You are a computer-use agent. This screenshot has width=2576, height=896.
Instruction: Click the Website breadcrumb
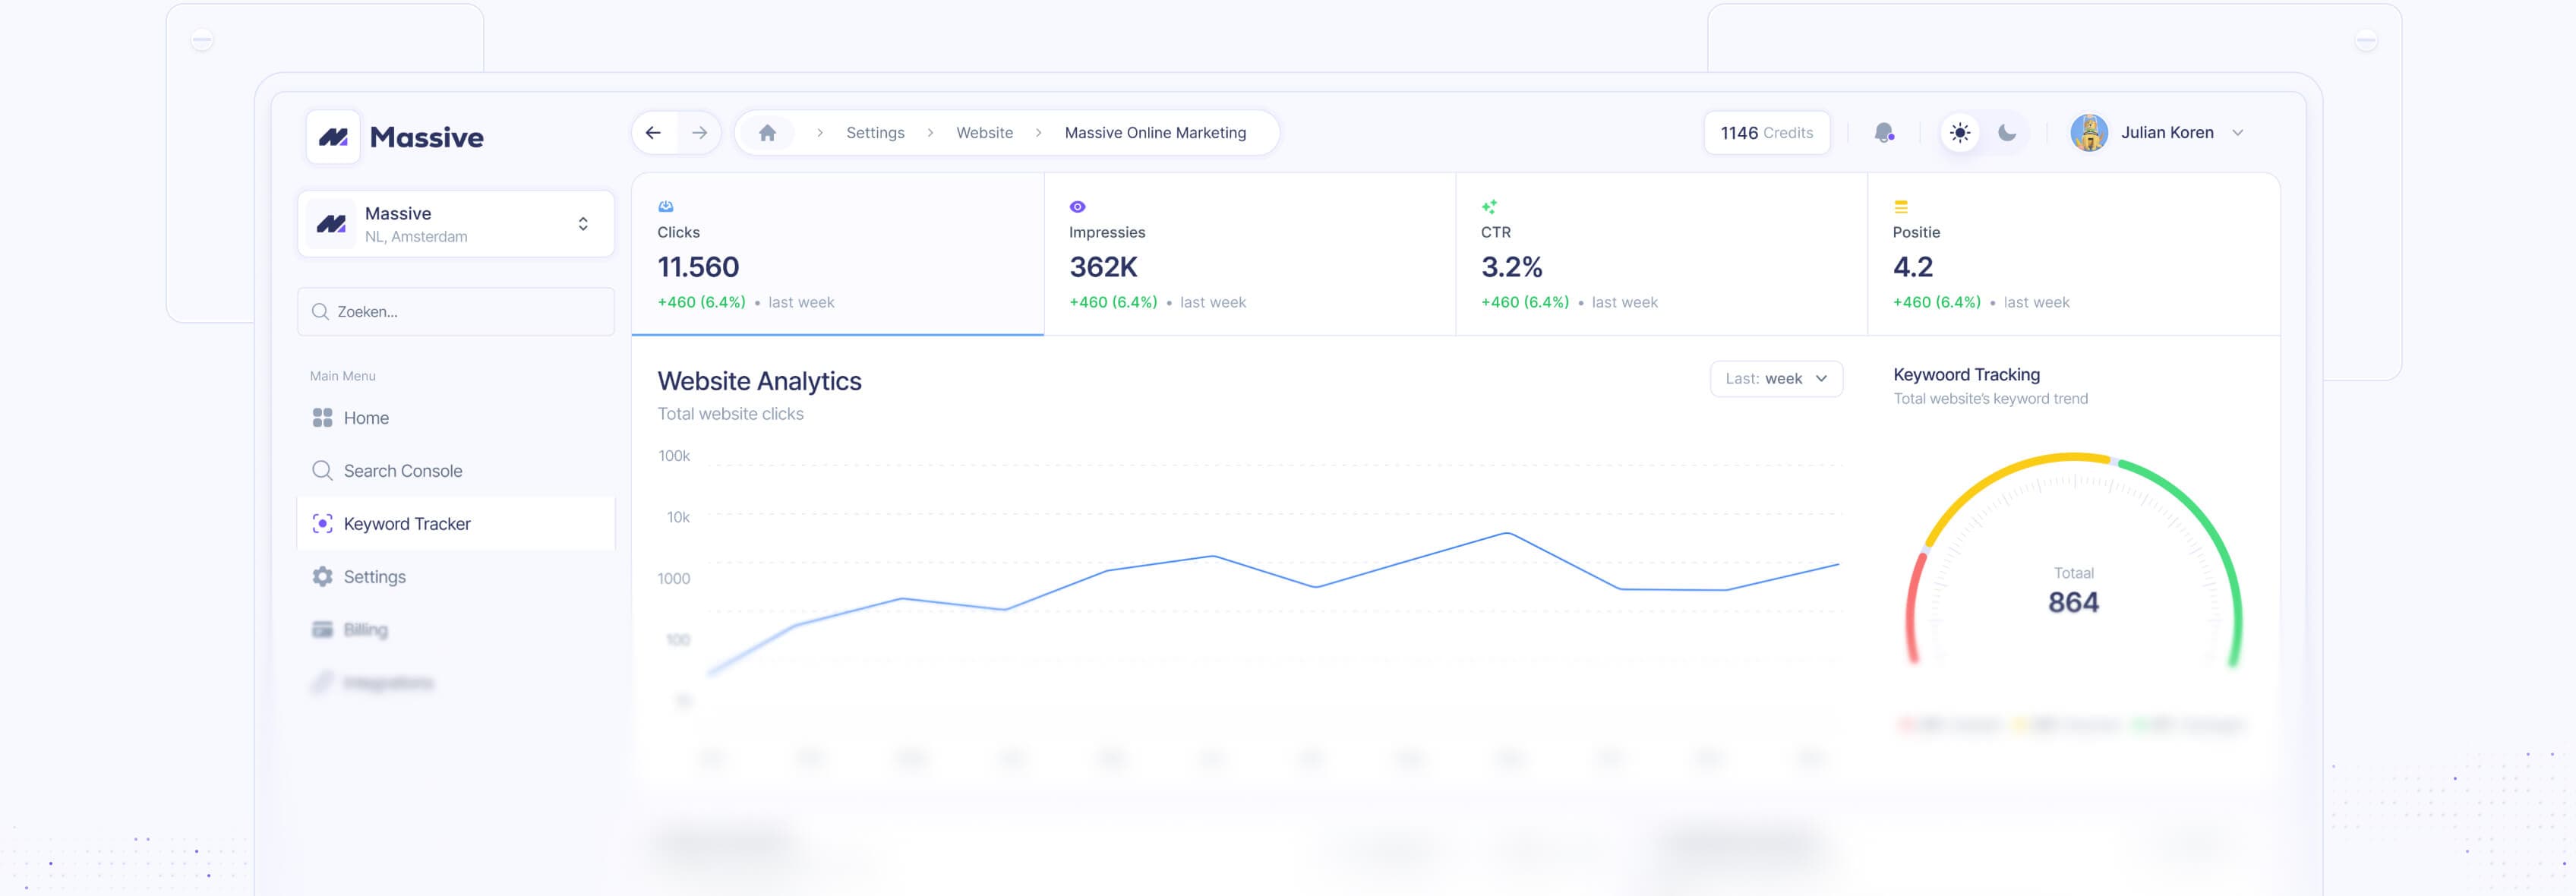pos(984,133)
